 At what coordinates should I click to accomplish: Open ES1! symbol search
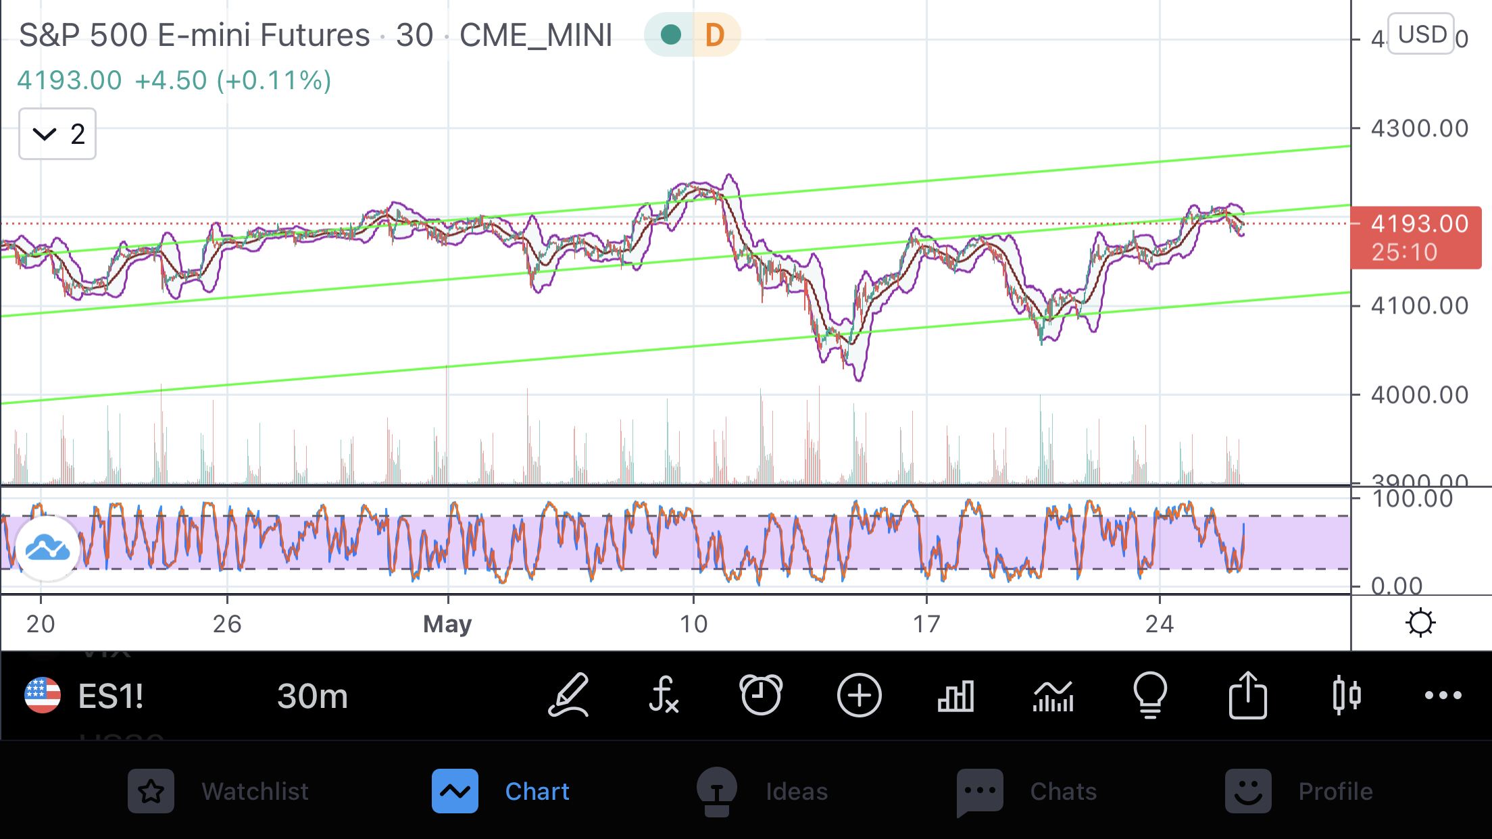pyautogui.click(x=111, y=696)
